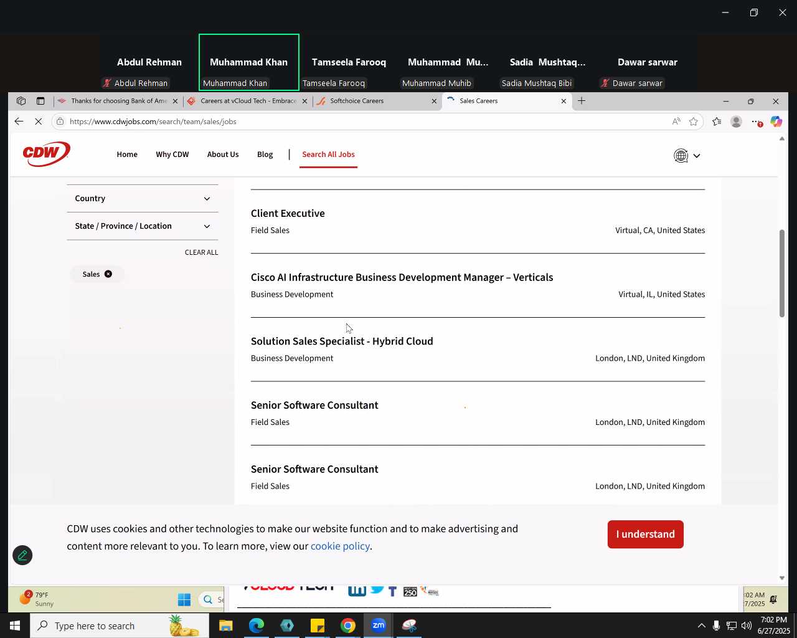This screenshot has width=797, height=638.
Task: Open Solution Sales Specialist - Hybrid Cloud job
Action: click(x=342, y=341)
